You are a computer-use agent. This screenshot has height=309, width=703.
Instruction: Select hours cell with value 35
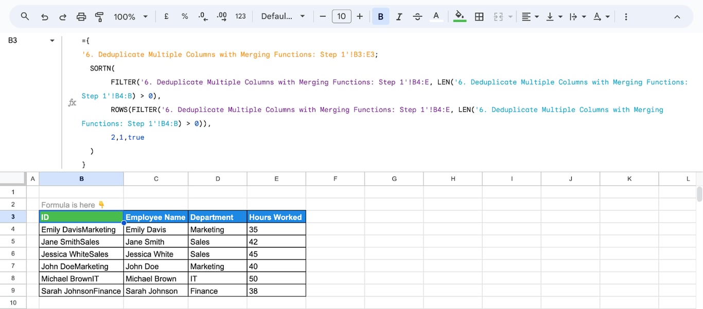point(276,229)
